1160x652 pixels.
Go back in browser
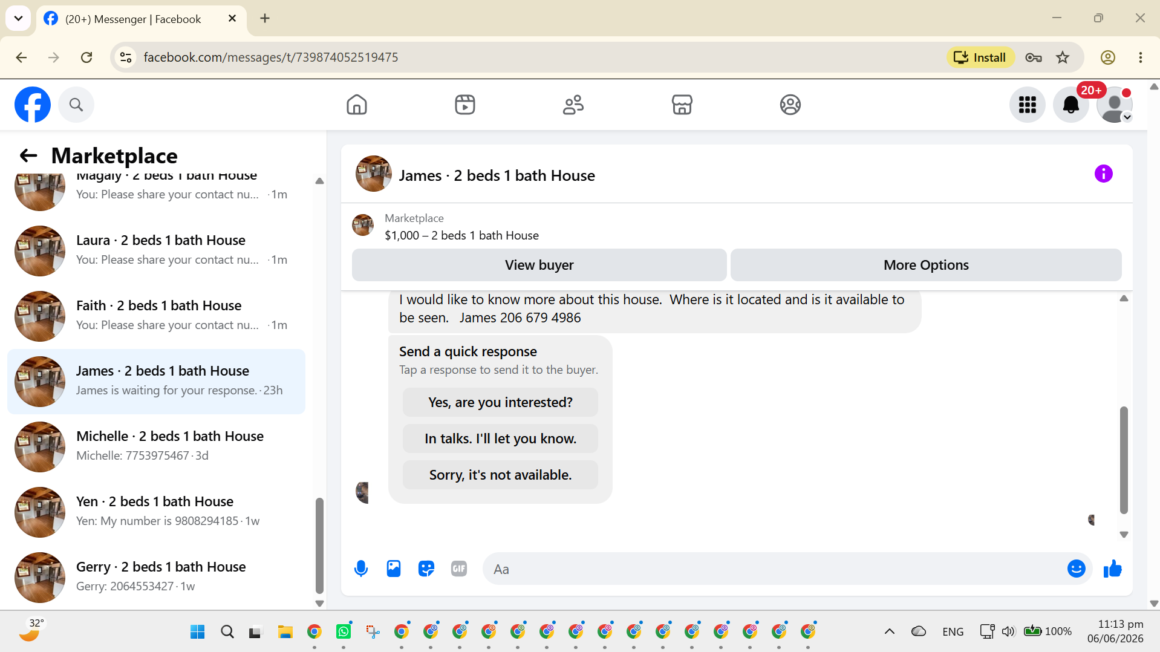click(x=21, y=57)
